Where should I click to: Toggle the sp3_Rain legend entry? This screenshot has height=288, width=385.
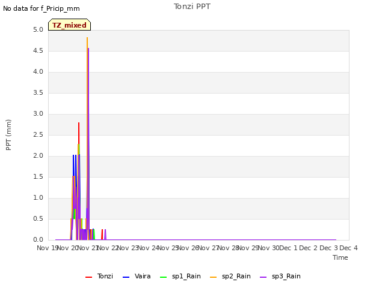click(280, 276)
